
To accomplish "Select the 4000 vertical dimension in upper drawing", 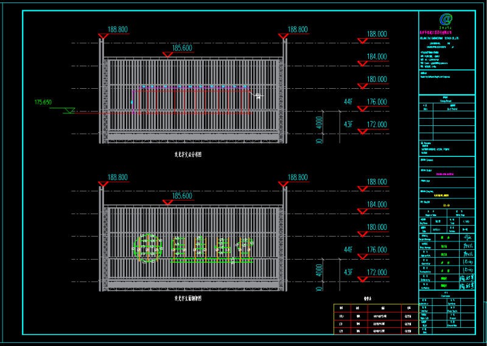I will tap(320, 125).
